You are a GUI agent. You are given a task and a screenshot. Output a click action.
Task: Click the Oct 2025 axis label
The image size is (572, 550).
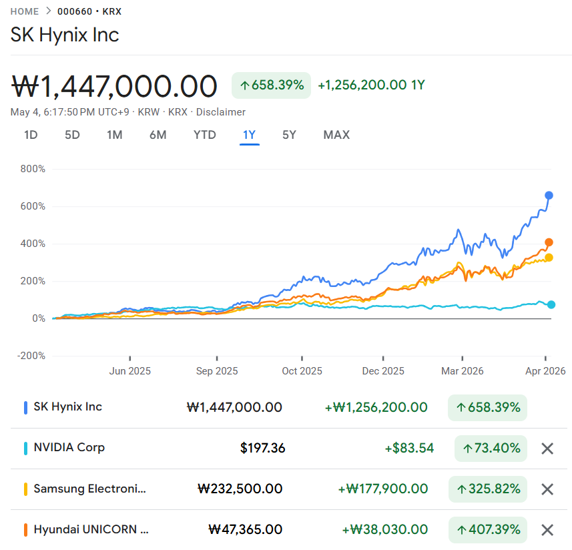click(302, 371)
